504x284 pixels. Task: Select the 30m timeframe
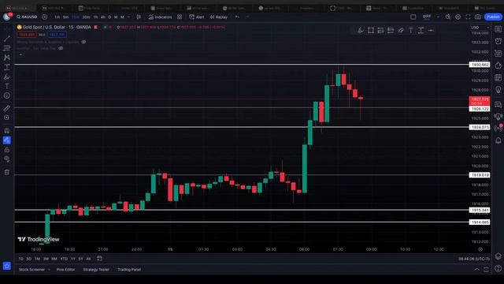(x=86, y=17)
